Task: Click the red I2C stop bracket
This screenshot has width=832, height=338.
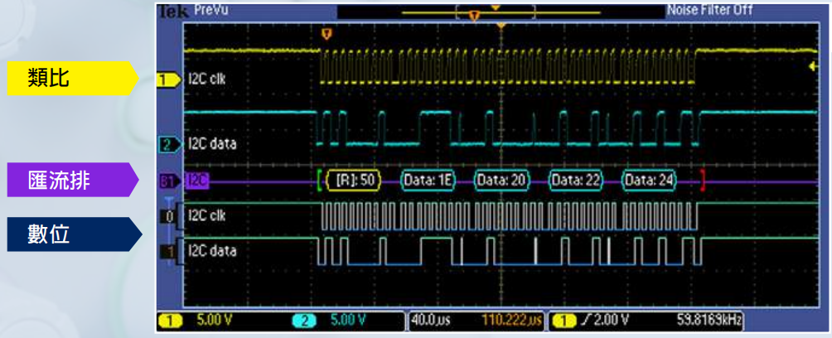Action: tap(703, 179)
